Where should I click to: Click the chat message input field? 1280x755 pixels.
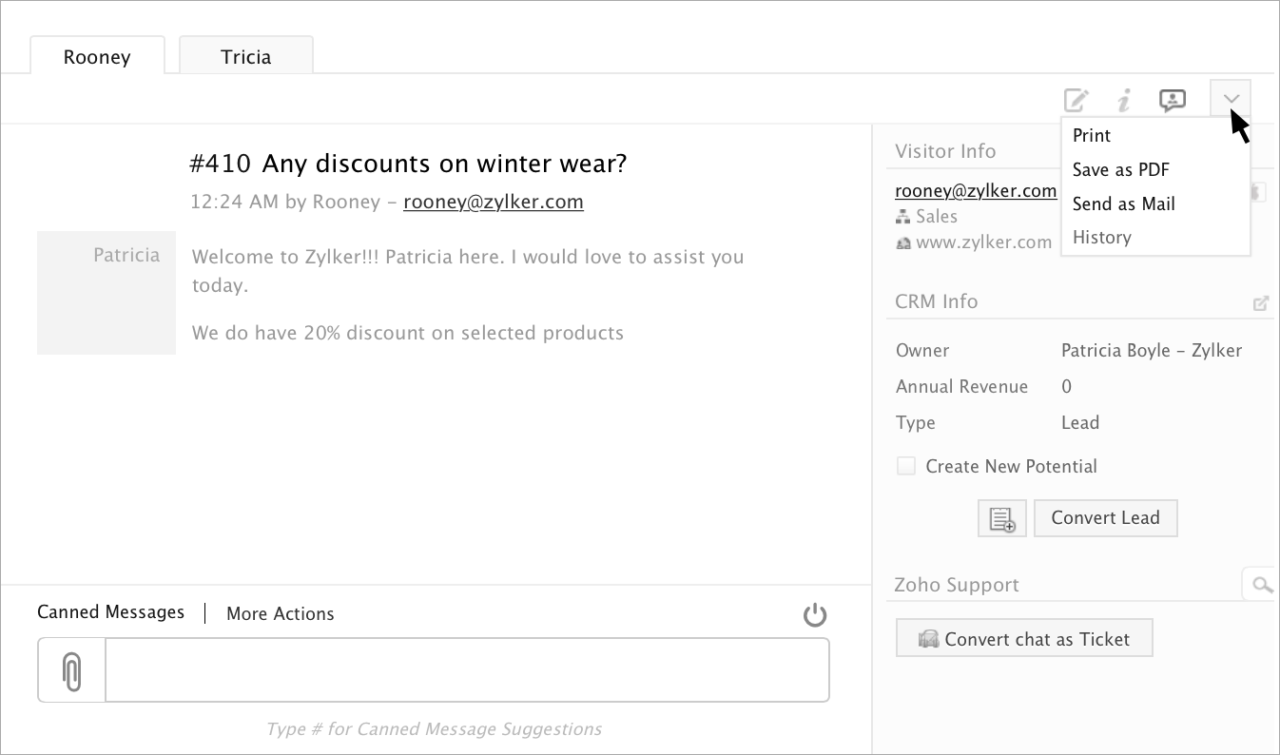click(x=466, y=670)
